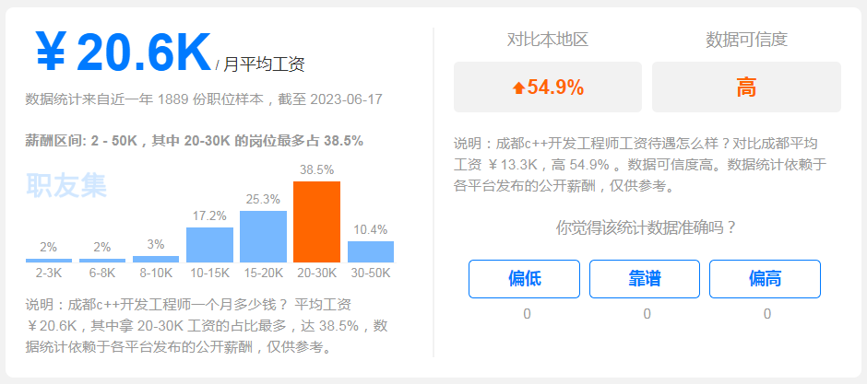Viewport: 867px width, 384px height.
Task: Click the 高 data credibility box
Action: pyautogui.click(x=746, y=87)
